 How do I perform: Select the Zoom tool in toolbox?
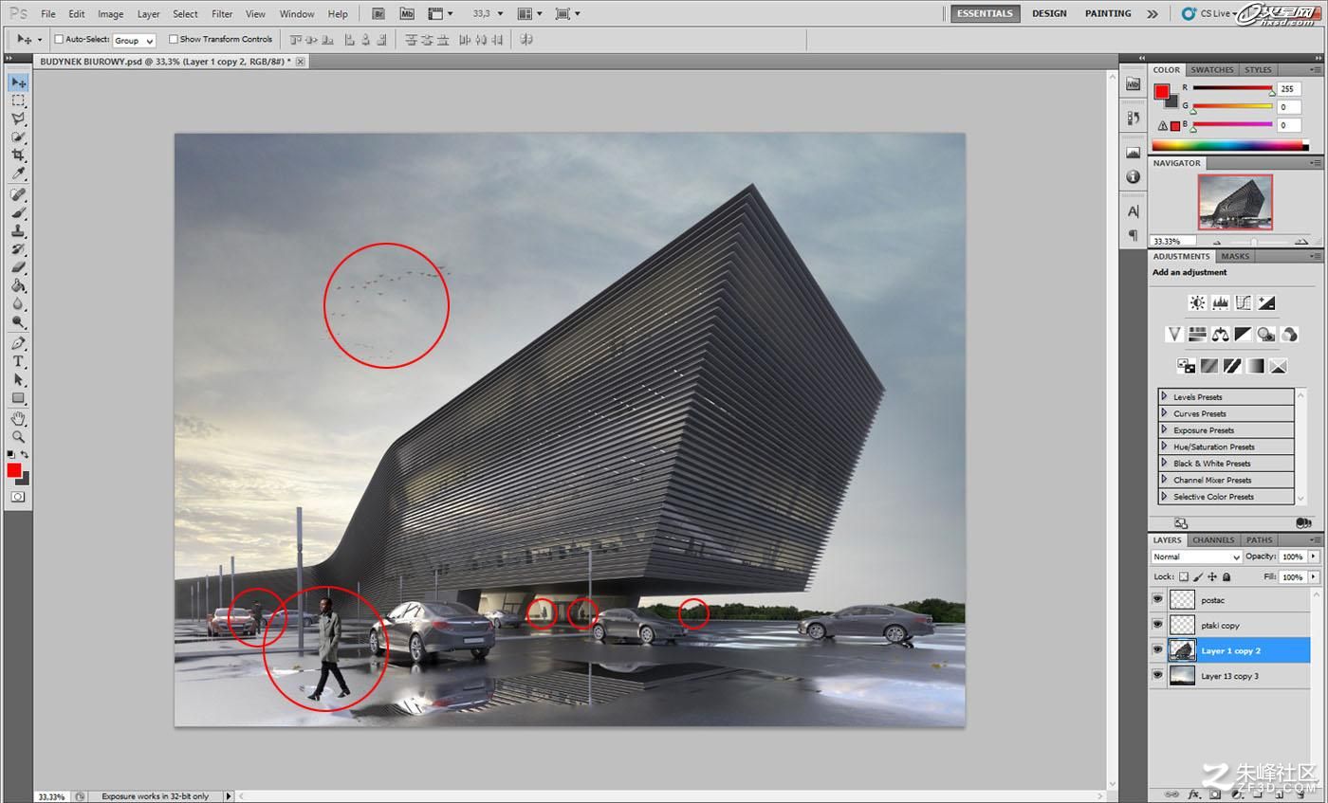[18, 437]
